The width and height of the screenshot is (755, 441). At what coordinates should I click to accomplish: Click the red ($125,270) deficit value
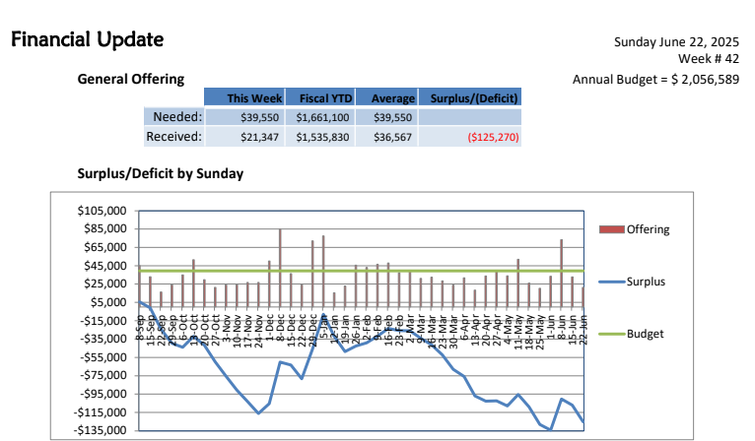(x=492, y=138)
